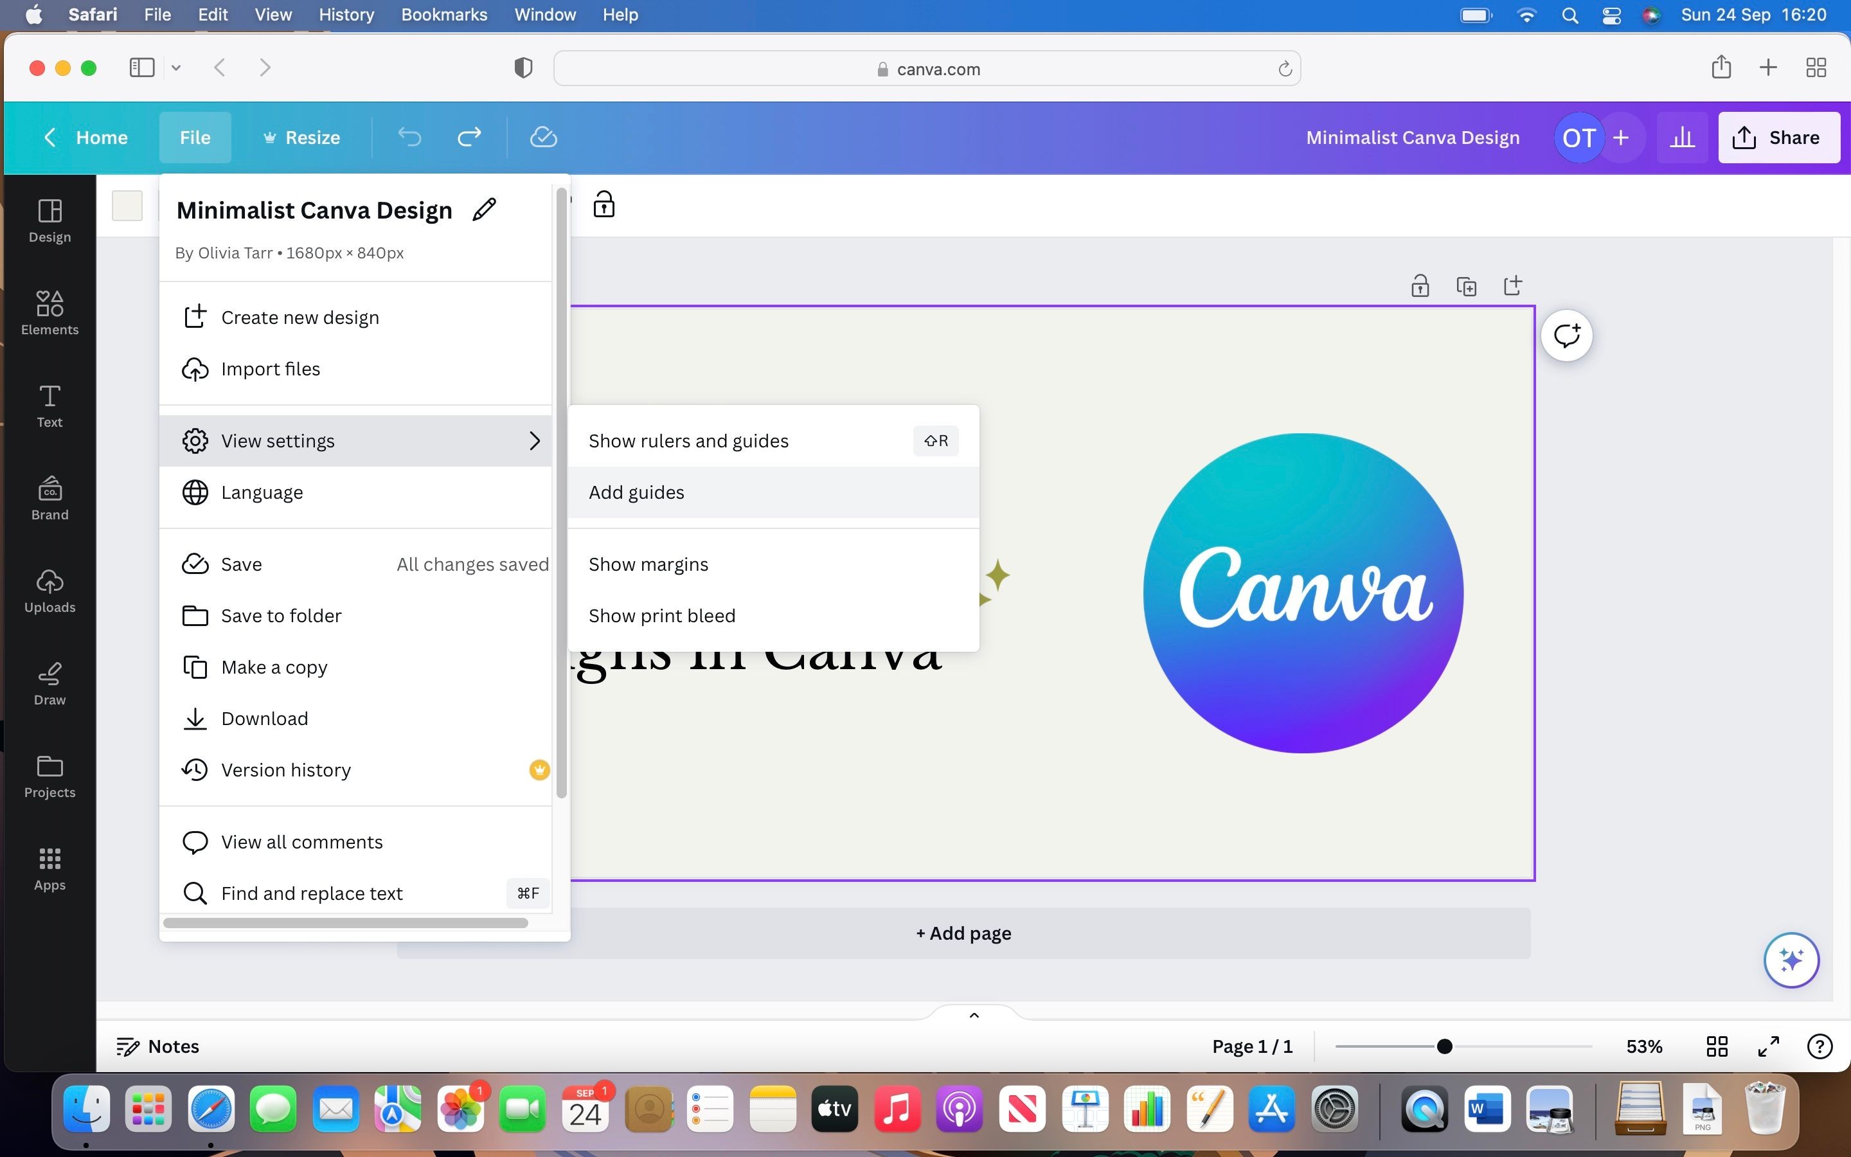Screen dimensions: 1851x1157
Task: Choose Language in File menu
Action: (x=355, y=492)
